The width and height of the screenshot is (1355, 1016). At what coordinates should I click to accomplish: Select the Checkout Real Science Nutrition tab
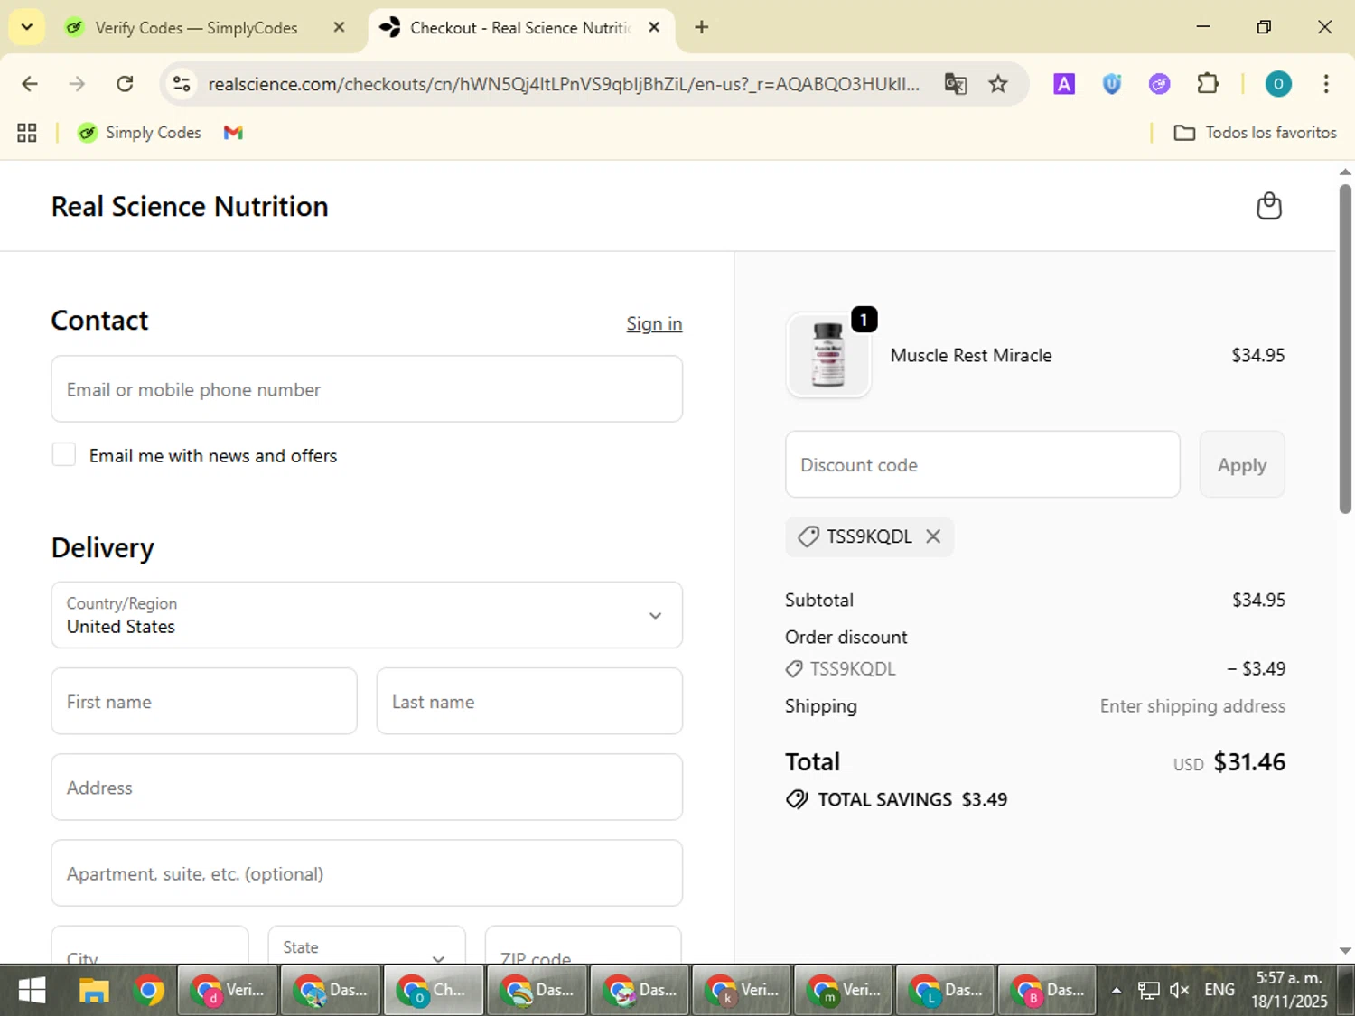coord(519,28)
